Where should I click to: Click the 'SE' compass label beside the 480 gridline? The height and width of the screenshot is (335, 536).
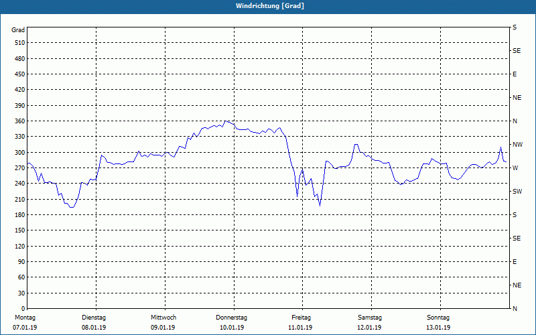[x=517, y=51]
